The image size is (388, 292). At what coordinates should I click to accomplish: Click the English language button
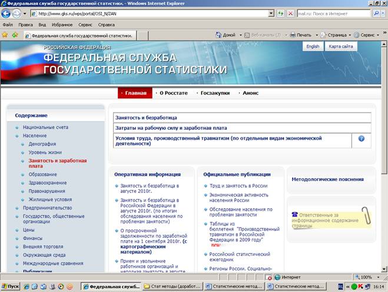pyautogui.click(x=313, y=47)
